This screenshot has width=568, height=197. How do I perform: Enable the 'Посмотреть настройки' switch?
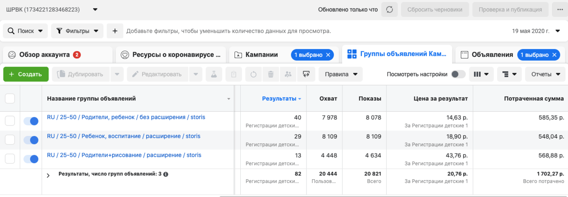point(458,74)
